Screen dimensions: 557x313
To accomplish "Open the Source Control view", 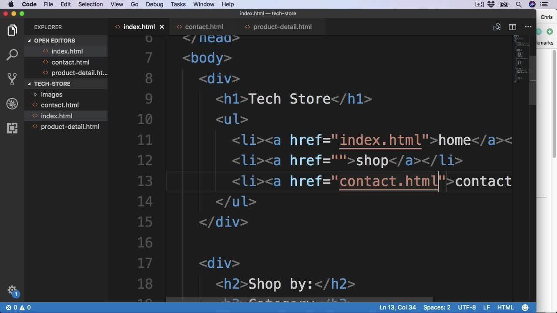I will 12,79.
